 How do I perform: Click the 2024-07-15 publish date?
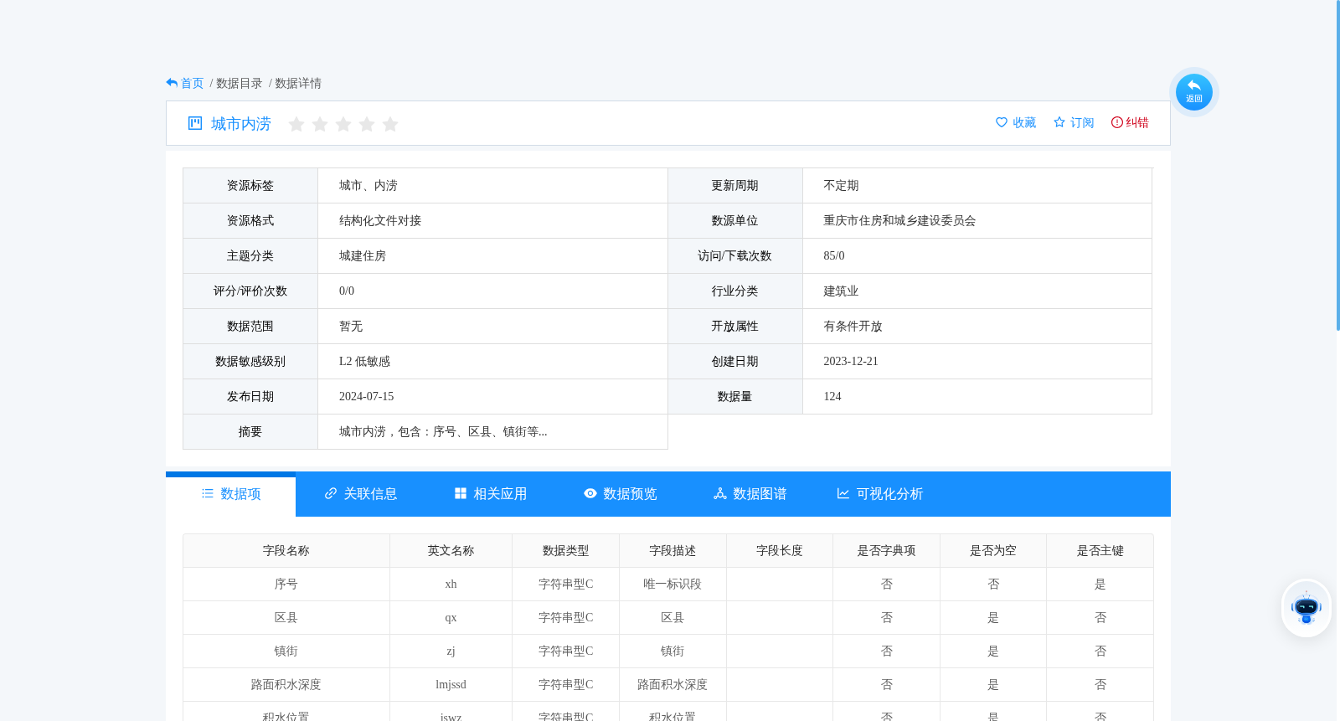point(366,397)
